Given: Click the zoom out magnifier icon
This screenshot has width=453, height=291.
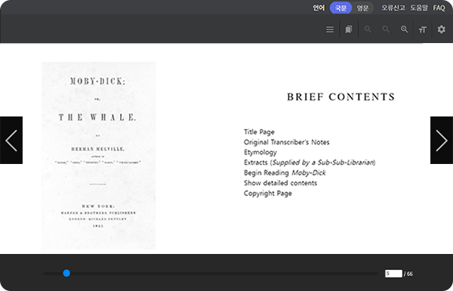Looking at the screenshot, I should (368, 29).
